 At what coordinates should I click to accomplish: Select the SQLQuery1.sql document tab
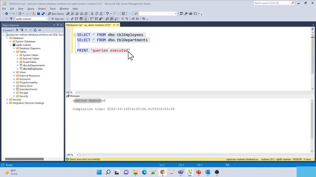(88, 25)
